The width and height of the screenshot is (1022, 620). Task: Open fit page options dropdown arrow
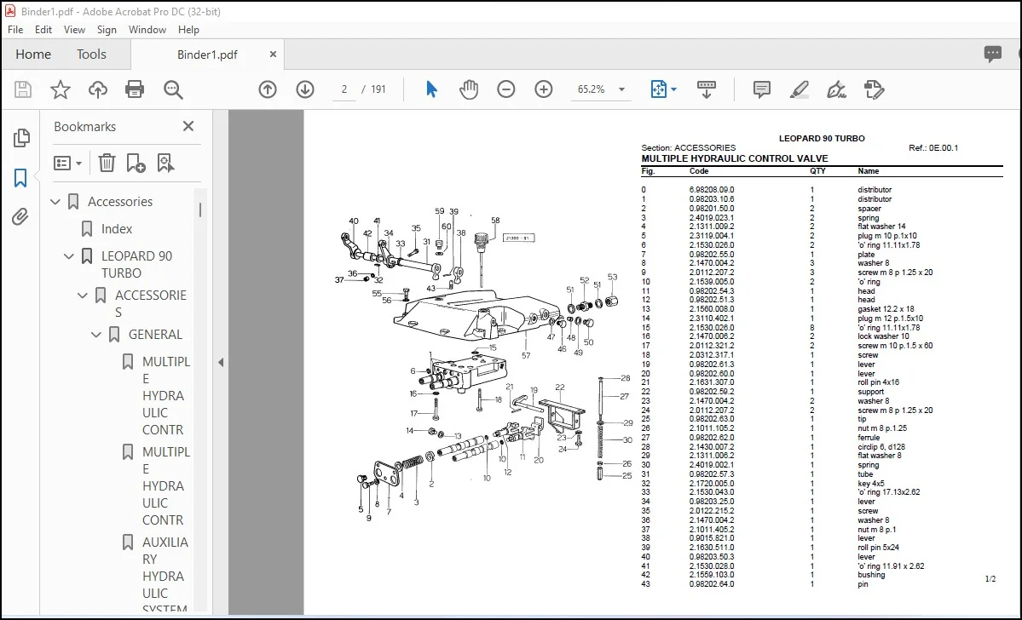(673, 89)
